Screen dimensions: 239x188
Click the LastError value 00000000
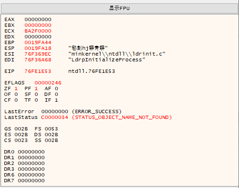55,112
